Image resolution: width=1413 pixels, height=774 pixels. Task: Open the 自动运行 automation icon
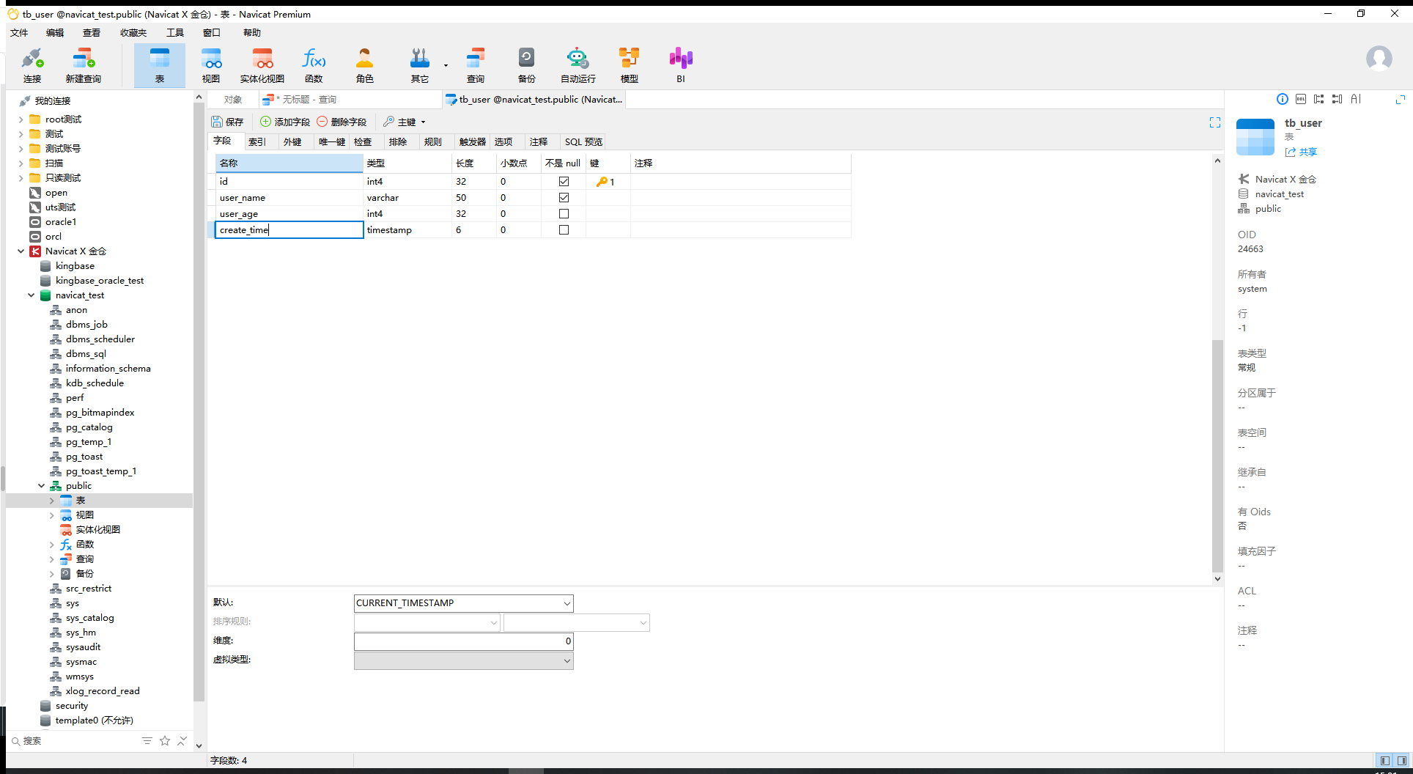[x=578, y=65]
